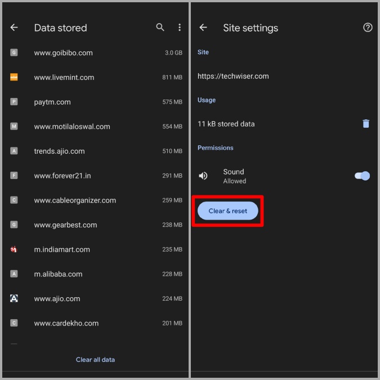The height and width of the screenshot is (380, 380).
Task: Open www.motilaloswal.com entry
Action: pos(95,127)
